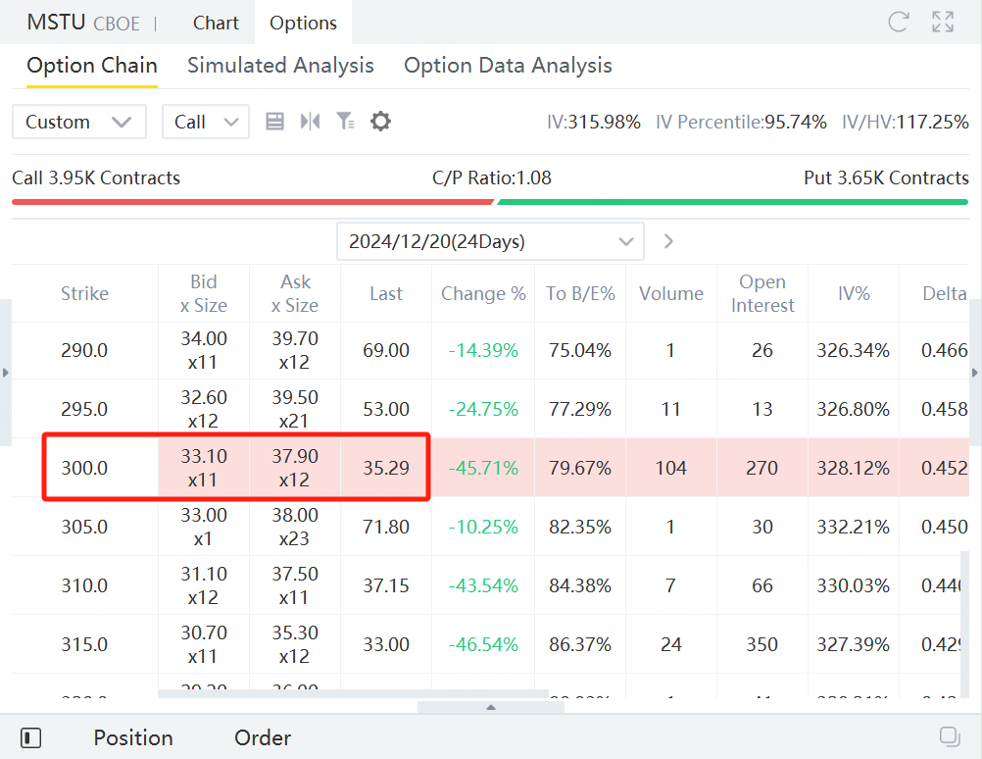
Task: Switch to the Chart tab
Action: pyautogui.click(x=216, y=23)
